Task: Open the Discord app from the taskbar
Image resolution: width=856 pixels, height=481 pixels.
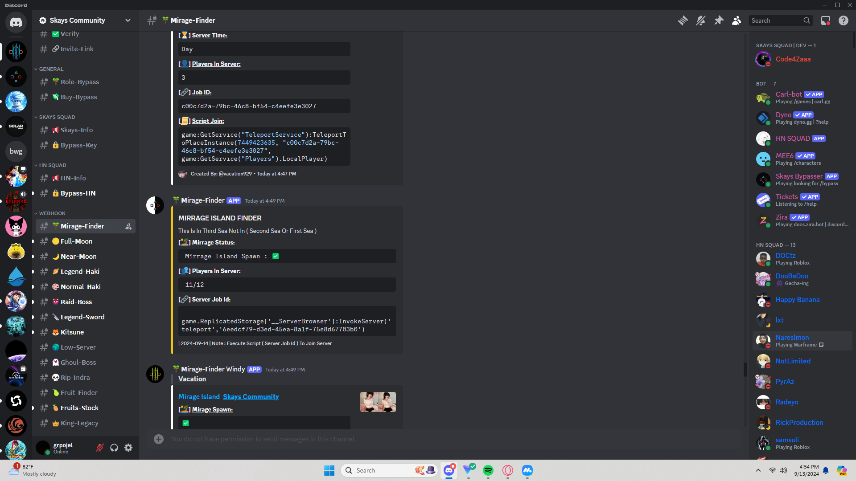Action: point(449,470)
